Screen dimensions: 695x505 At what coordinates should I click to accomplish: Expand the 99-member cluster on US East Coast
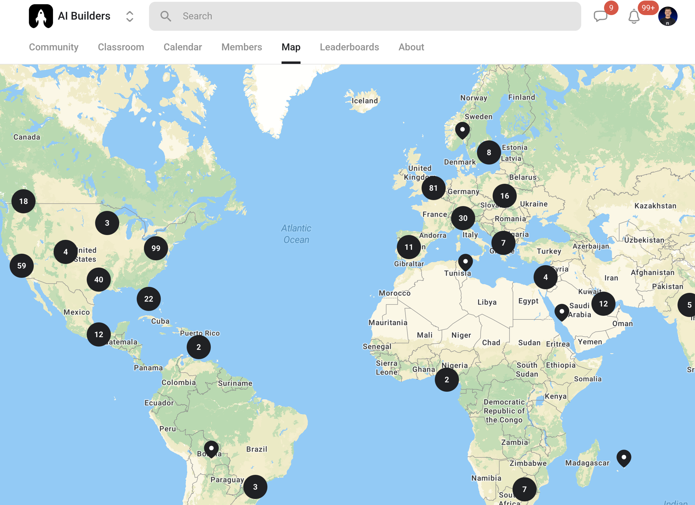pos(156,248)
